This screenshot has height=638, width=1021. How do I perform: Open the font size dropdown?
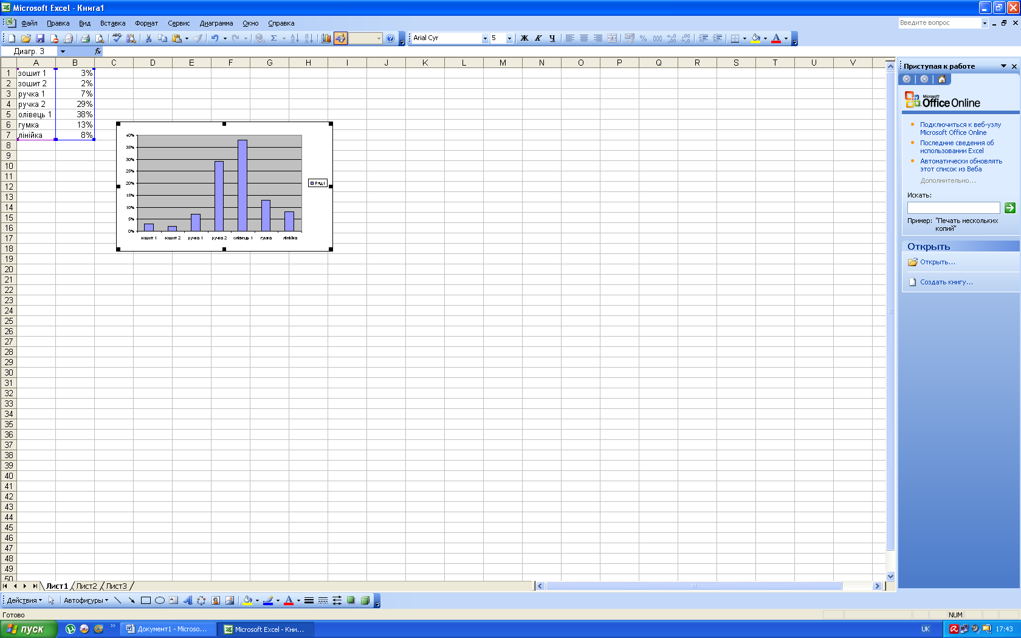tap(509, 38)
